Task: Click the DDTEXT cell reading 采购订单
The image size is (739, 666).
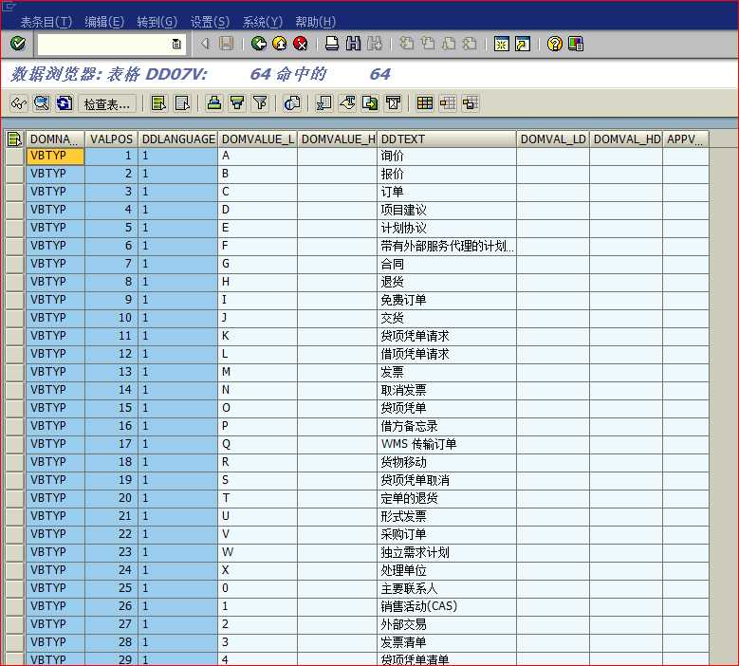Action: [447, 534]
